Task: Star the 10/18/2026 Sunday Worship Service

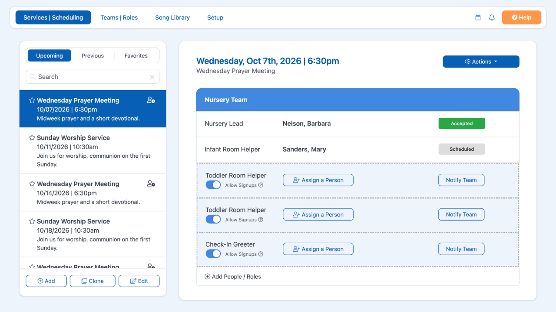Action: click(32, 221)
